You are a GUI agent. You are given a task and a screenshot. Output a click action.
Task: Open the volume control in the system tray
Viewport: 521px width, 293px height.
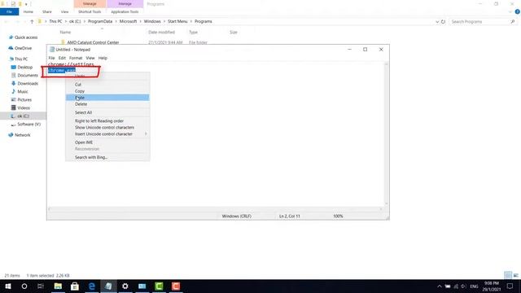point(463,286)
